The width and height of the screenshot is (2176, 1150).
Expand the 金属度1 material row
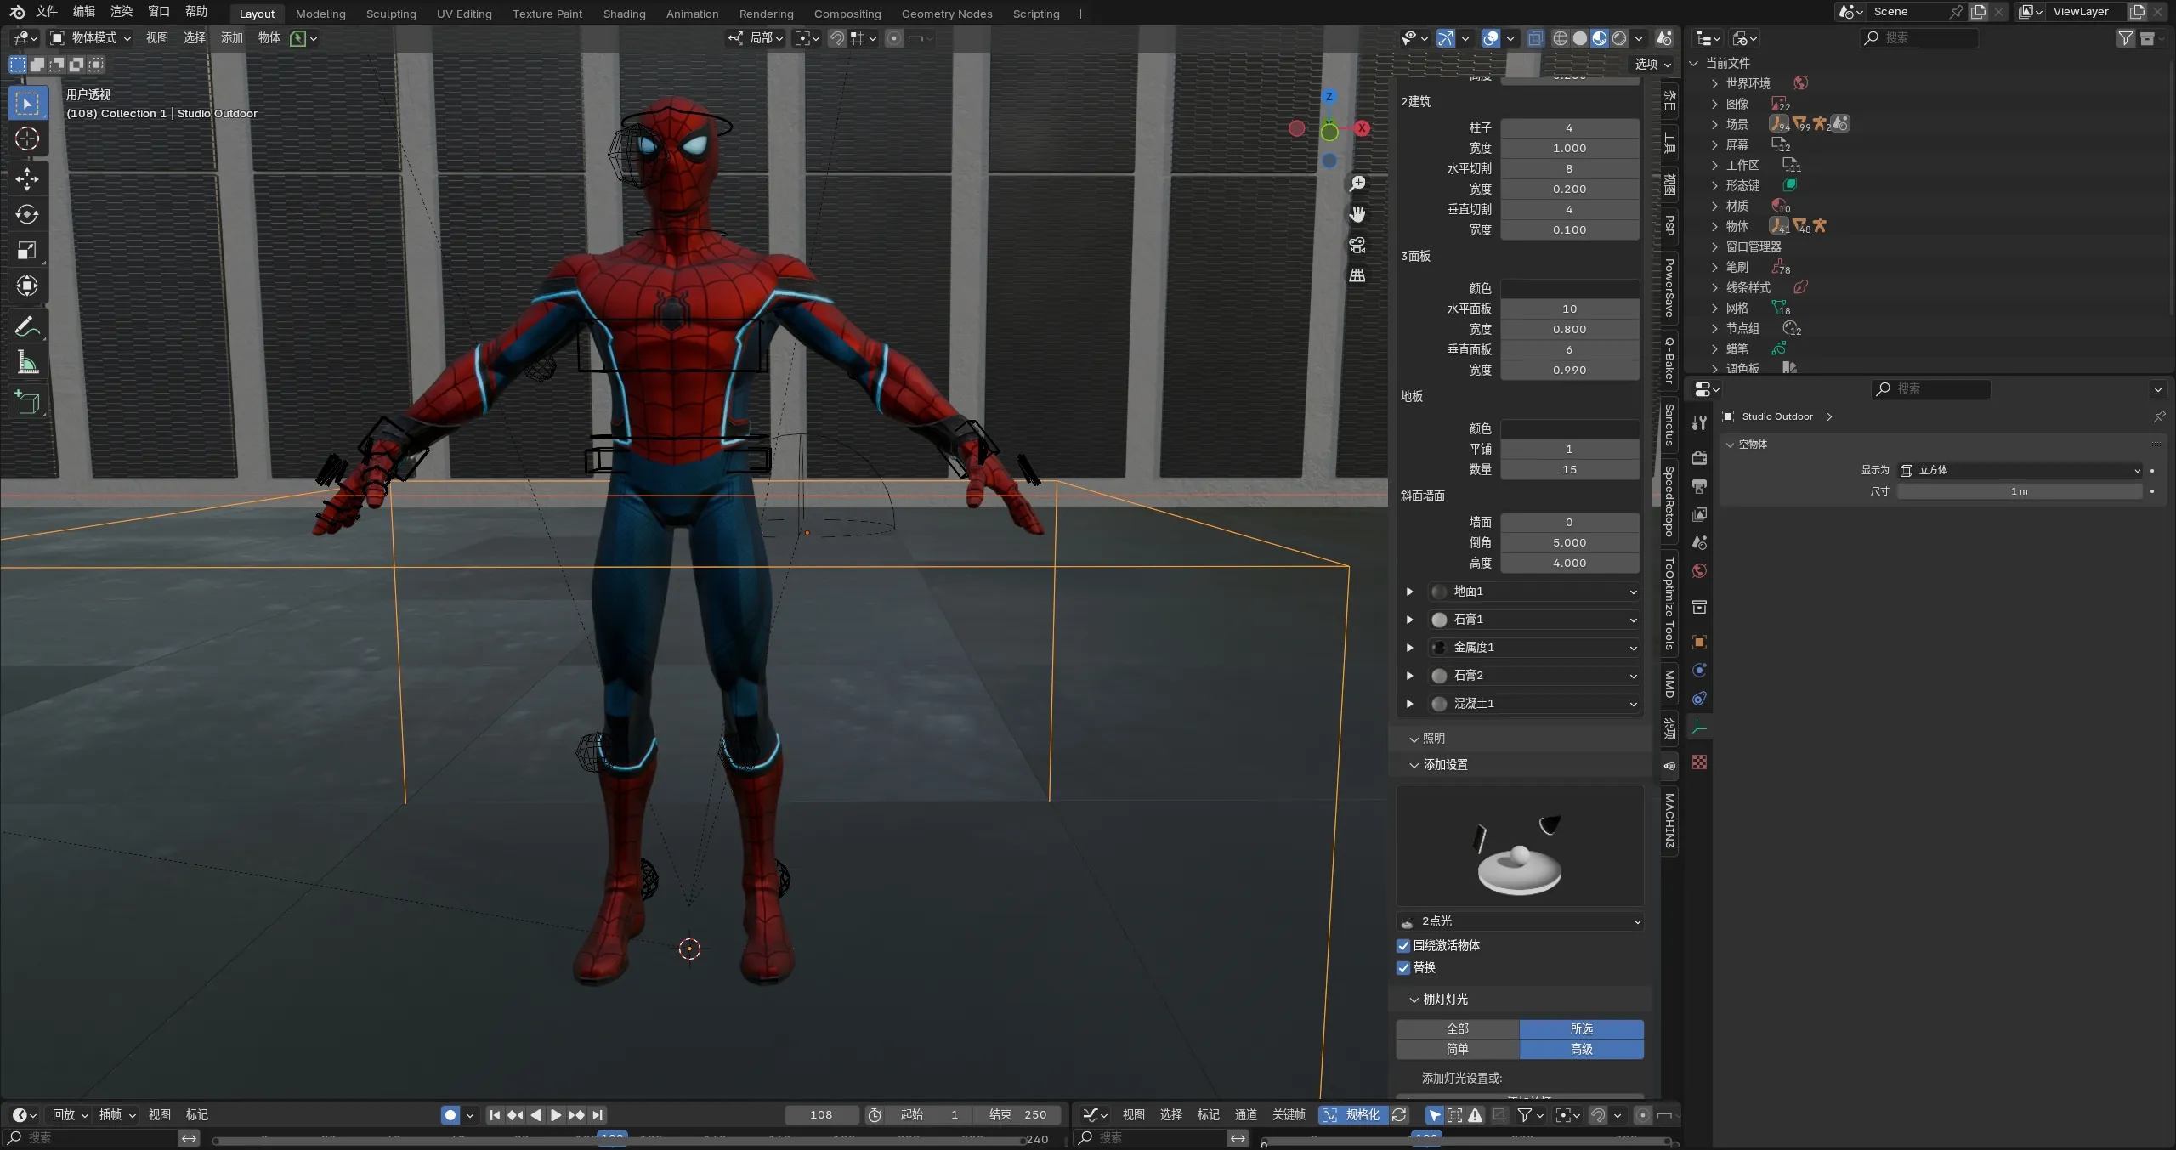1409,648
